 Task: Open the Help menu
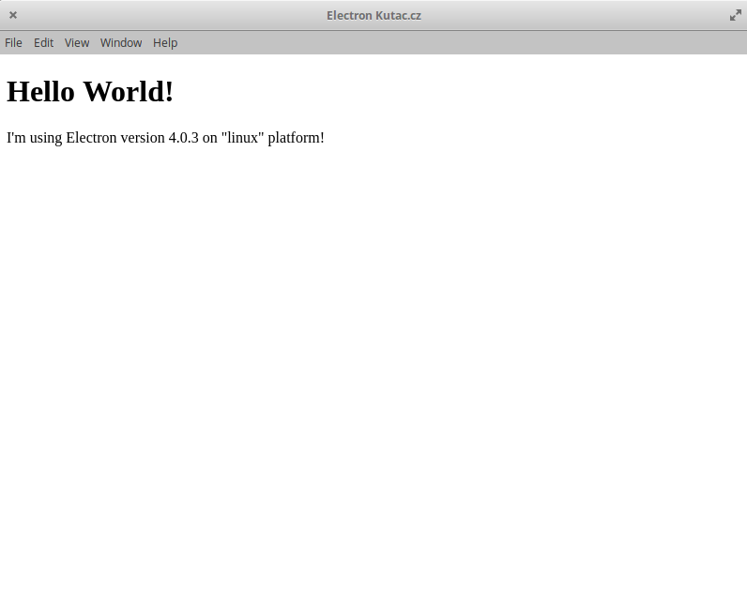click(165, 43)
